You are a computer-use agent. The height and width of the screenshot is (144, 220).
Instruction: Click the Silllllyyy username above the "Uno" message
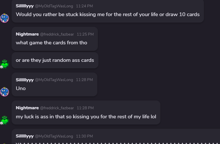click(x=25, y=80)
